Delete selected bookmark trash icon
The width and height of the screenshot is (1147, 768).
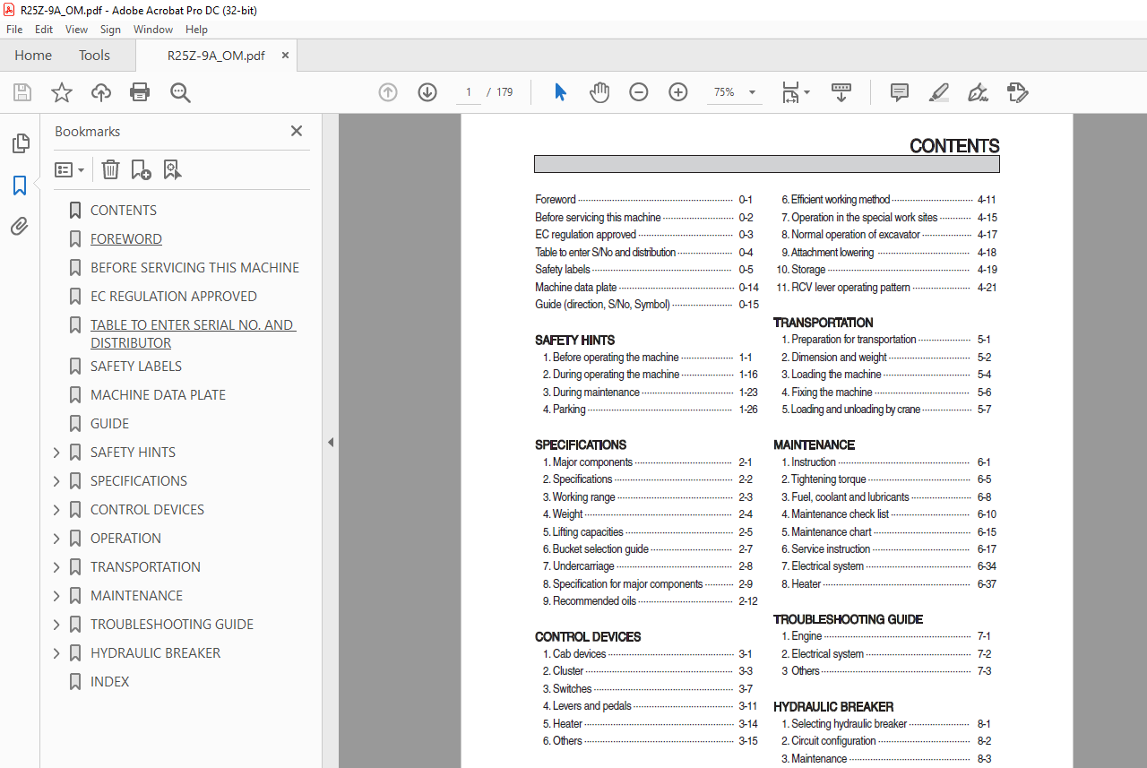point(110,169)
